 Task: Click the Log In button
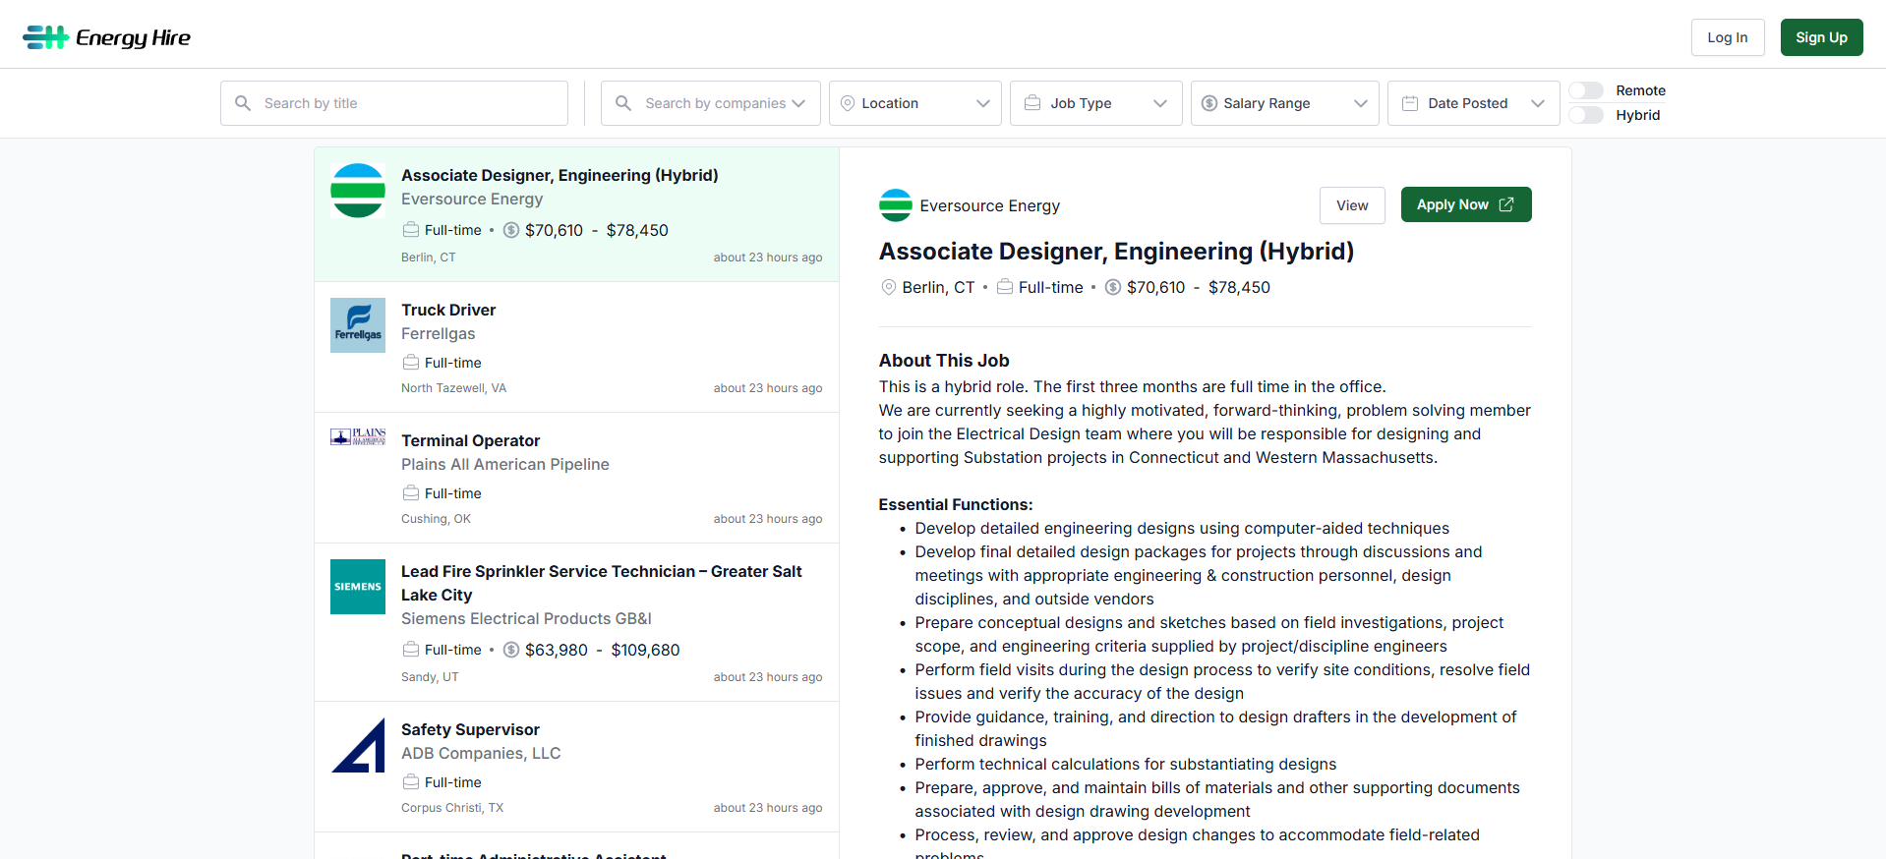coord(1728,37)
